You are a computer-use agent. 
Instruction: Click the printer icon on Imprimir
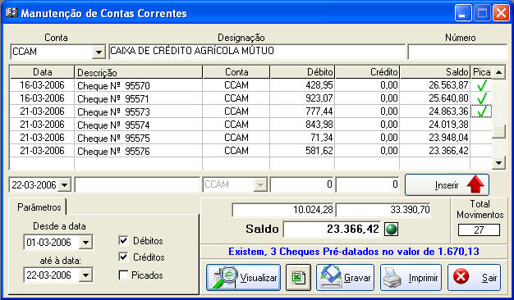[x=392, y=278]
